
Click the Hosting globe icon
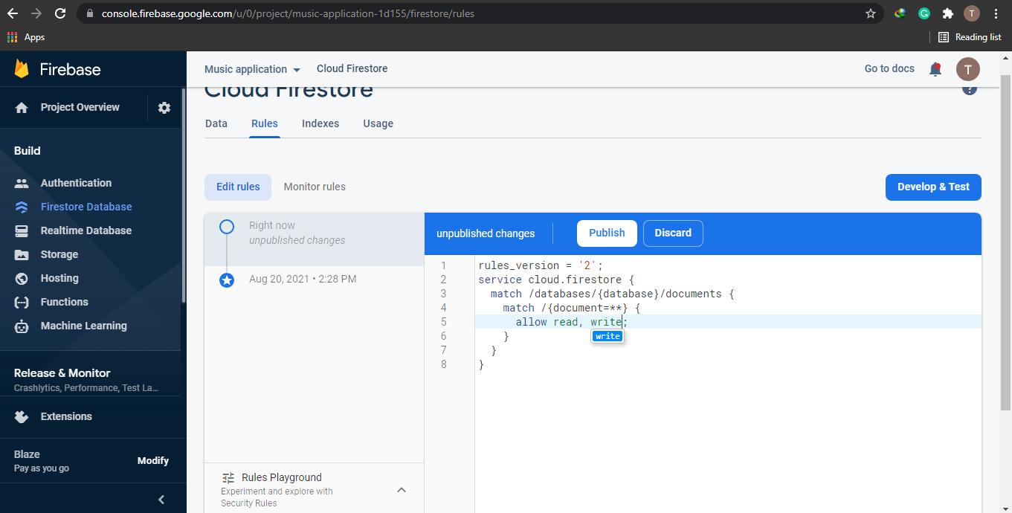22,278
